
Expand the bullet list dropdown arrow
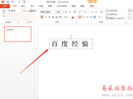tap(82, 12)
